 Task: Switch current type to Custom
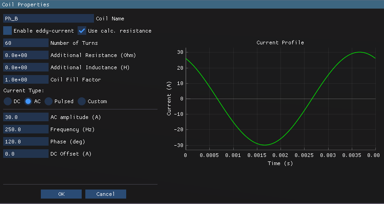point(82,101)
